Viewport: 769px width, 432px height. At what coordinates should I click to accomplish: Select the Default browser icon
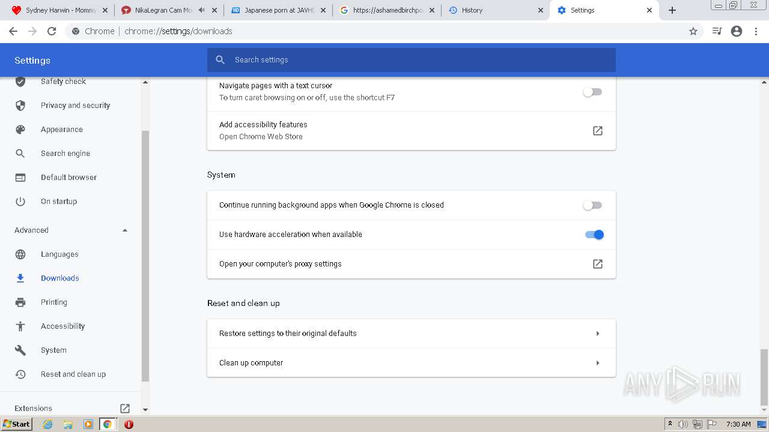(x=20, y=178)
